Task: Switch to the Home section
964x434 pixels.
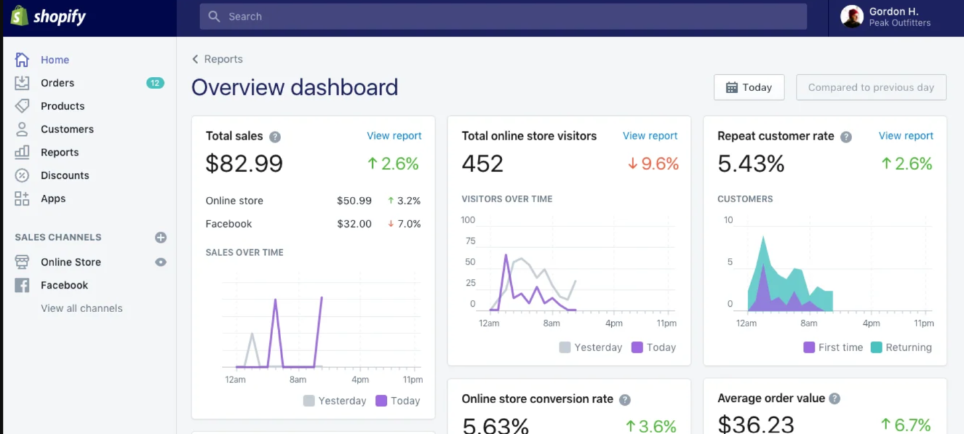Action: coord(55,60)
